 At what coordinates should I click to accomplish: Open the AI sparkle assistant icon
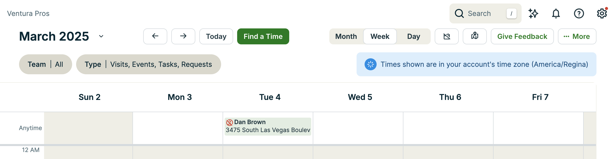coord(533,13)
